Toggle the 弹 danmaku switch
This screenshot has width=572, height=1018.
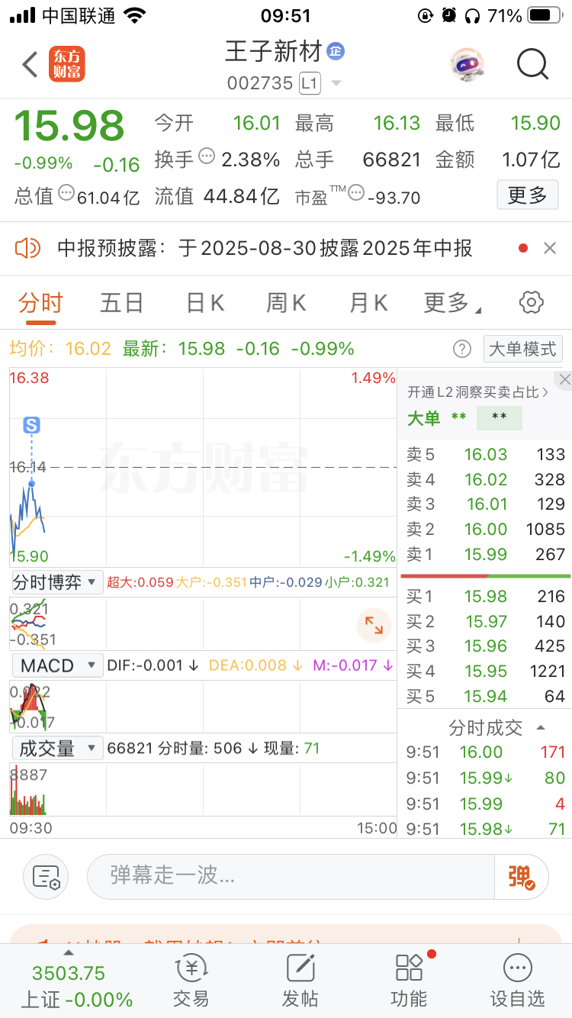point(522,876)
